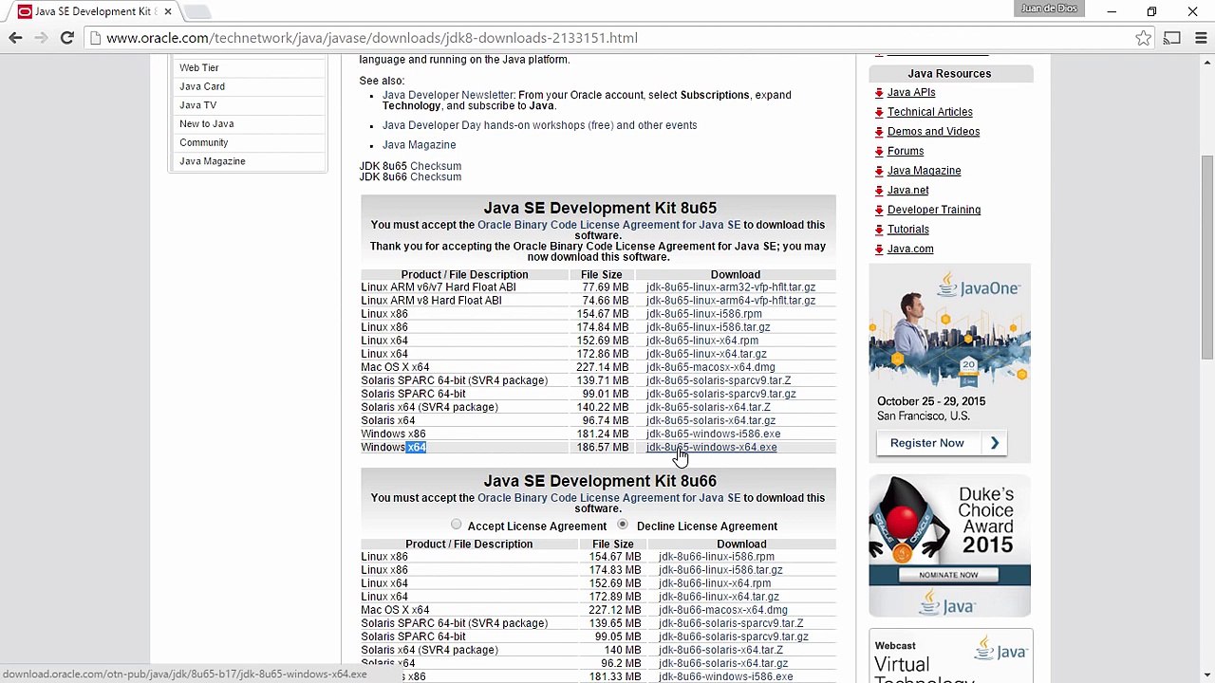Download jdk-8u65-solaris-x64.tar.gz
Screen dimensions: 1215x683
[x=711, y=420]
